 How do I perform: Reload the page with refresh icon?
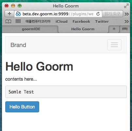pyautogui.click(x=98, y=14)
